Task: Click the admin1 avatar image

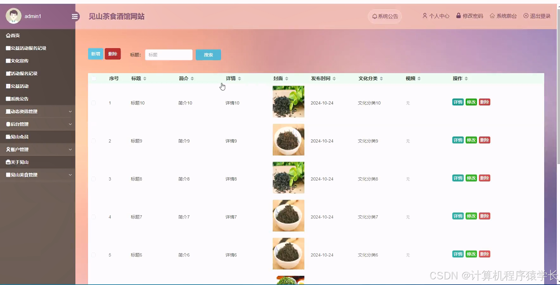Action: pyautogui.click(x=13, y=16)
